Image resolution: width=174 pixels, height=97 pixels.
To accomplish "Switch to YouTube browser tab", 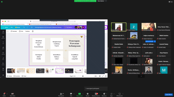I will tap(41, 24).
